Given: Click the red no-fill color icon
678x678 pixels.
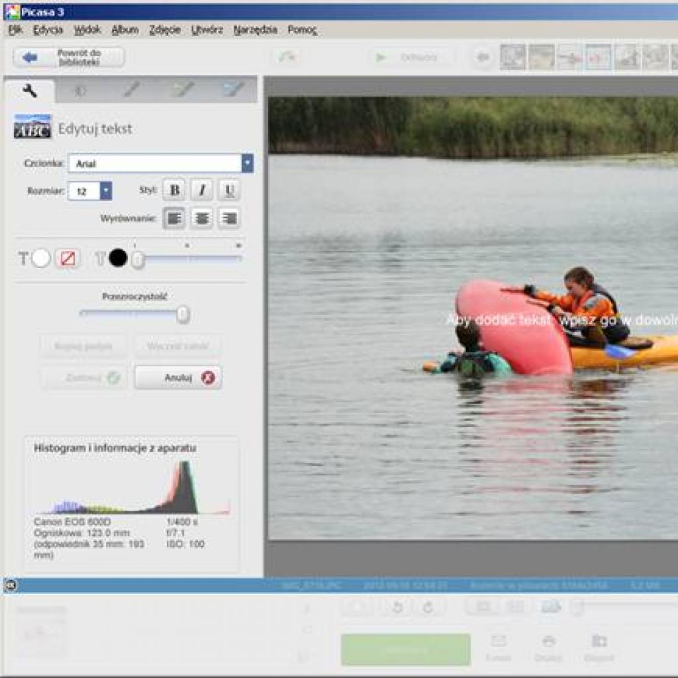Looking at the screenshot, I should [68, 258].
